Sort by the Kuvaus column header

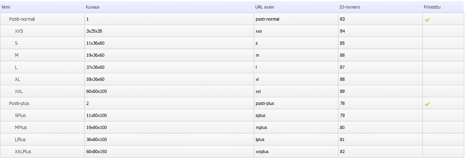[93, 7]
